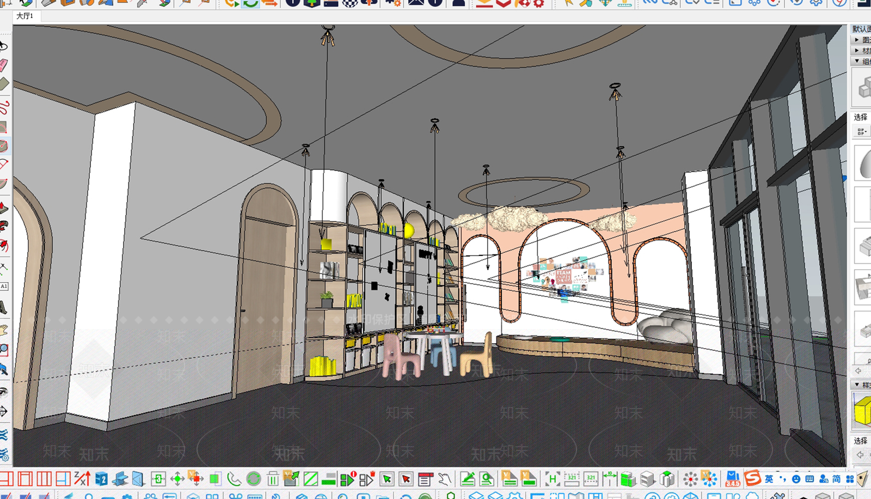Click the green dimension marker 10 icon
The height and width of the screenshot is (499, 871).
[x=610, y=479]
